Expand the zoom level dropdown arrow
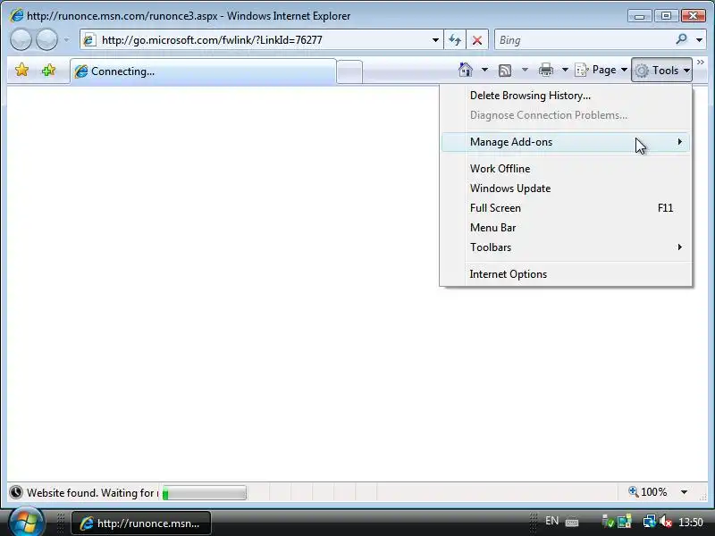 (x=684, y=492)
